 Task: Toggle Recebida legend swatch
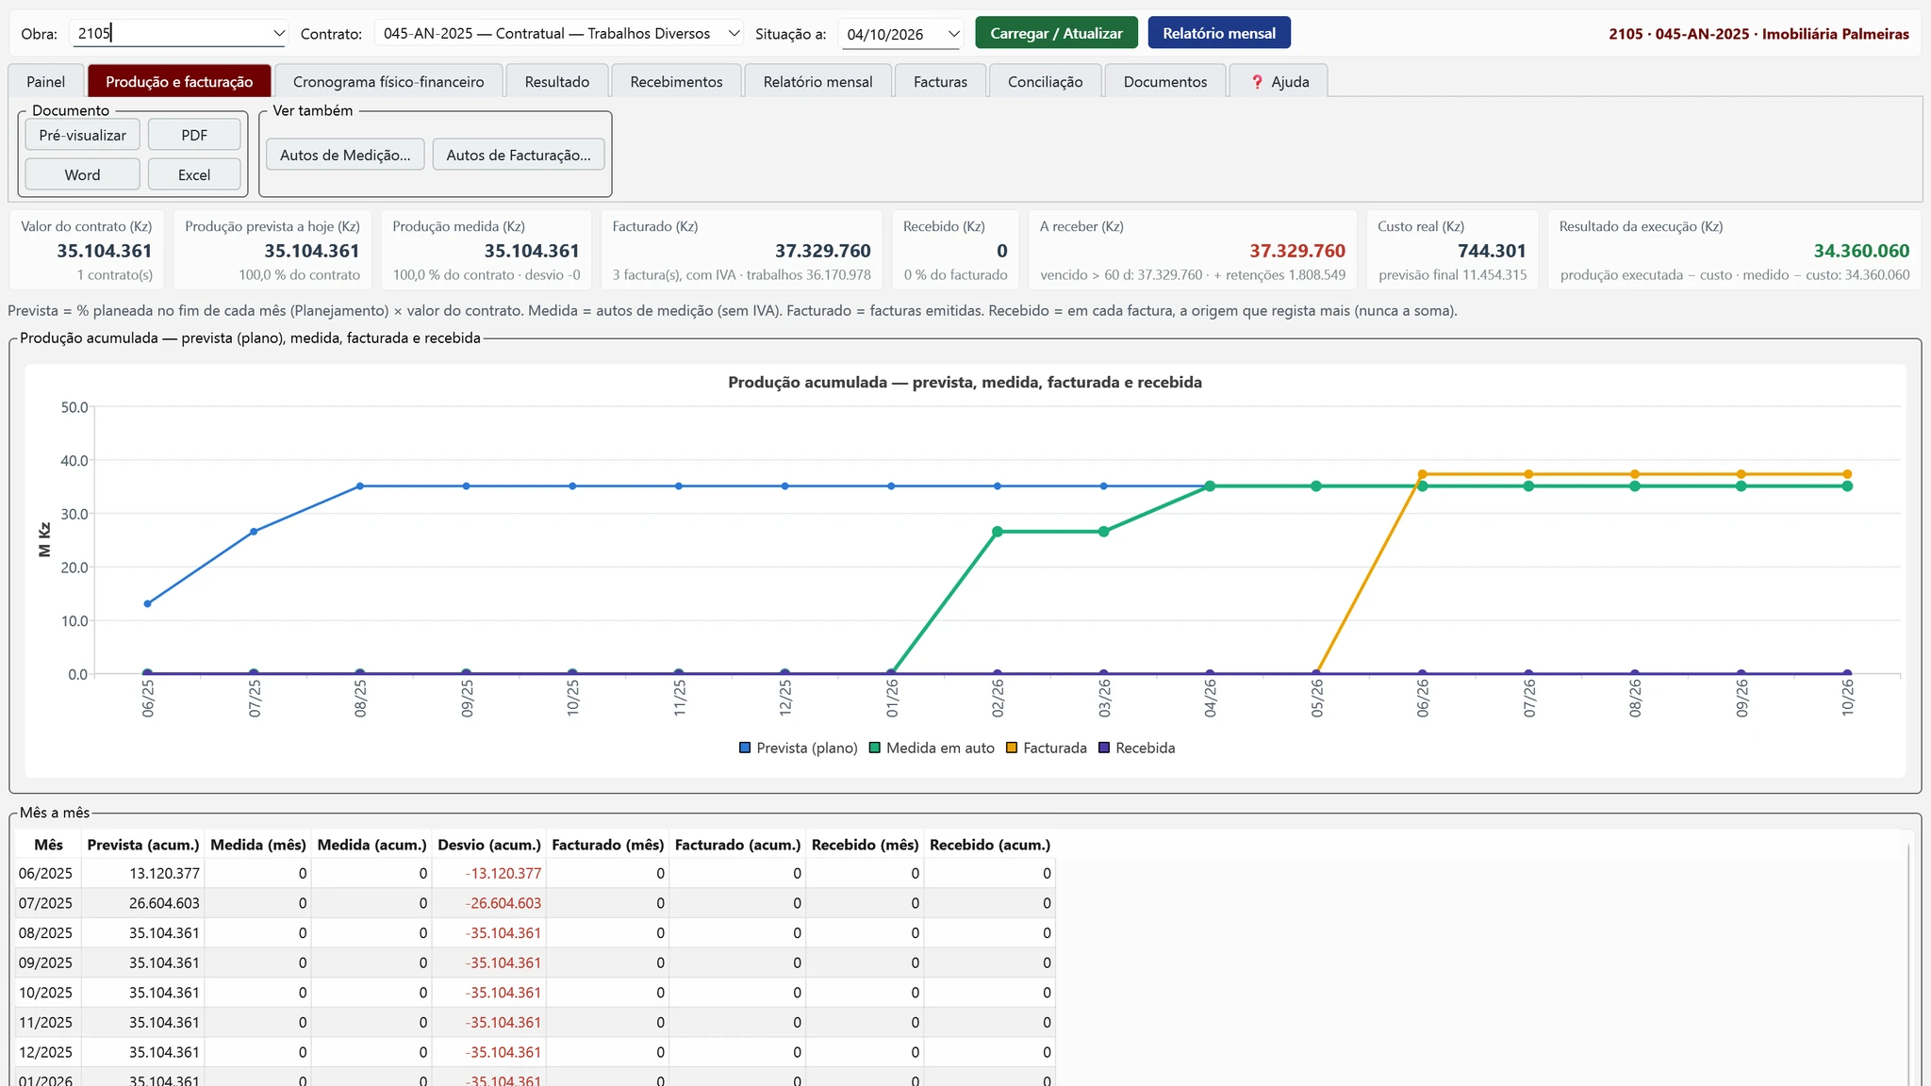tap(1104, 748)
